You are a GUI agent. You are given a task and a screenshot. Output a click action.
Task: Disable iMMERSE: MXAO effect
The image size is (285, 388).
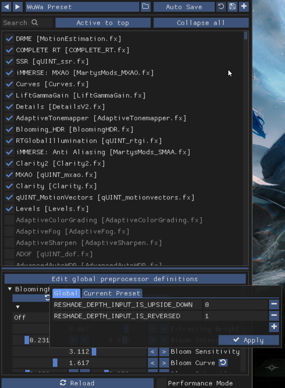point(9,73)
